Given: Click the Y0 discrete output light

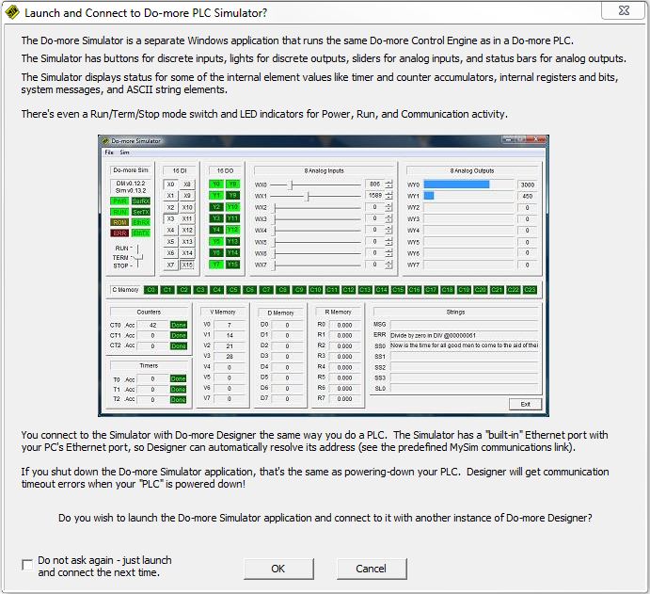Looking at the screenshot, I should click(x=215, y=185).
